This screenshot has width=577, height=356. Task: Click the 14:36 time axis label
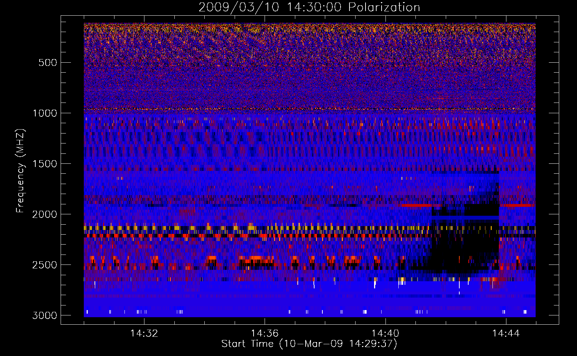[x=265, y=333]
